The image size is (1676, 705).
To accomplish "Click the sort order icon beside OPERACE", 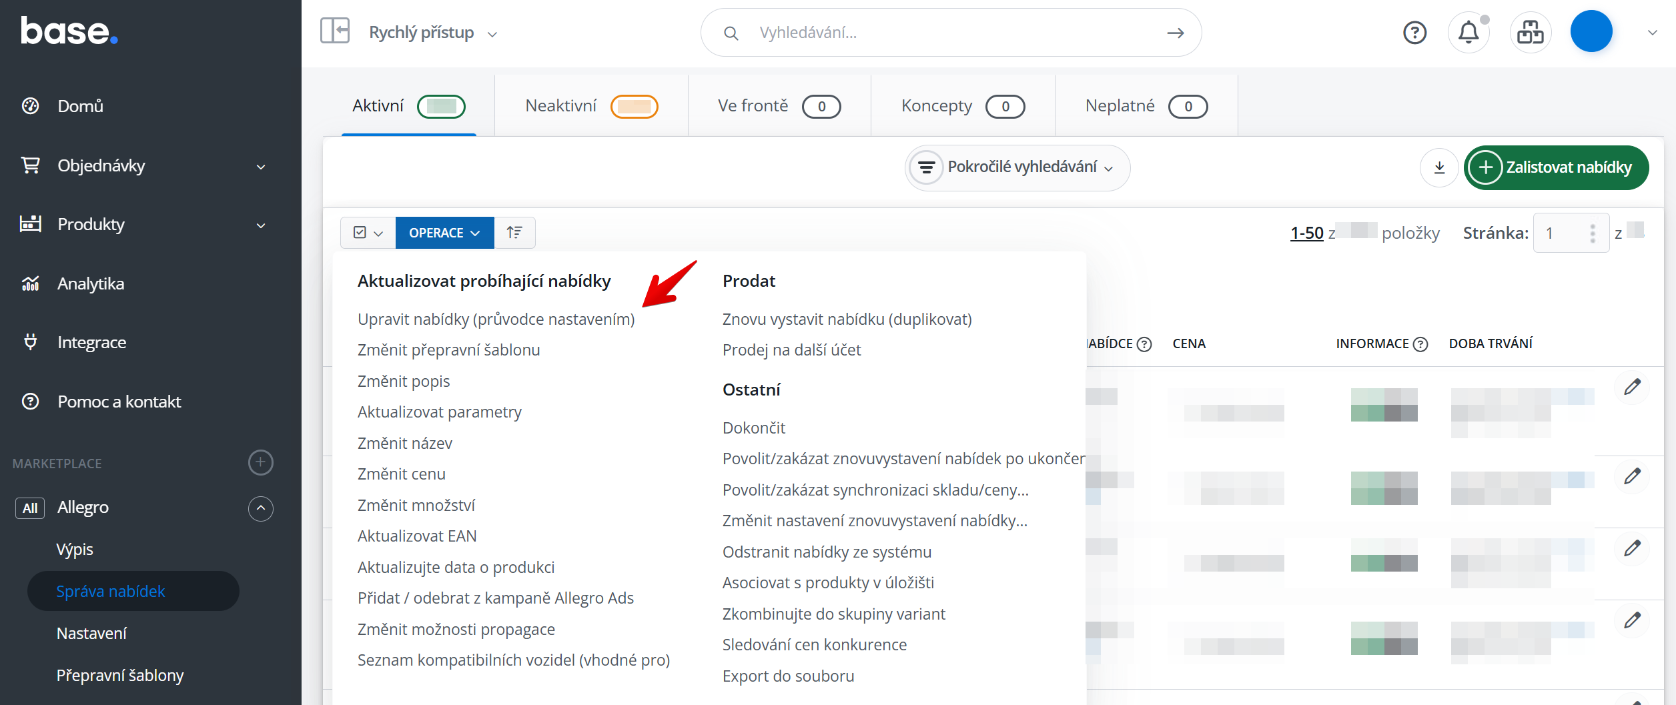I will (514, 233).
